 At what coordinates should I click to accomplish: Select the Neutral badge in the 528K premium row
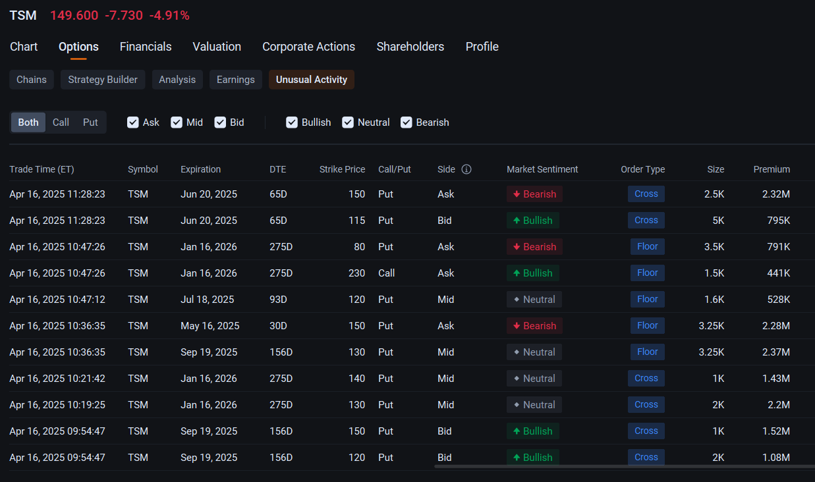pyautogui.click(x=534, y=300)
